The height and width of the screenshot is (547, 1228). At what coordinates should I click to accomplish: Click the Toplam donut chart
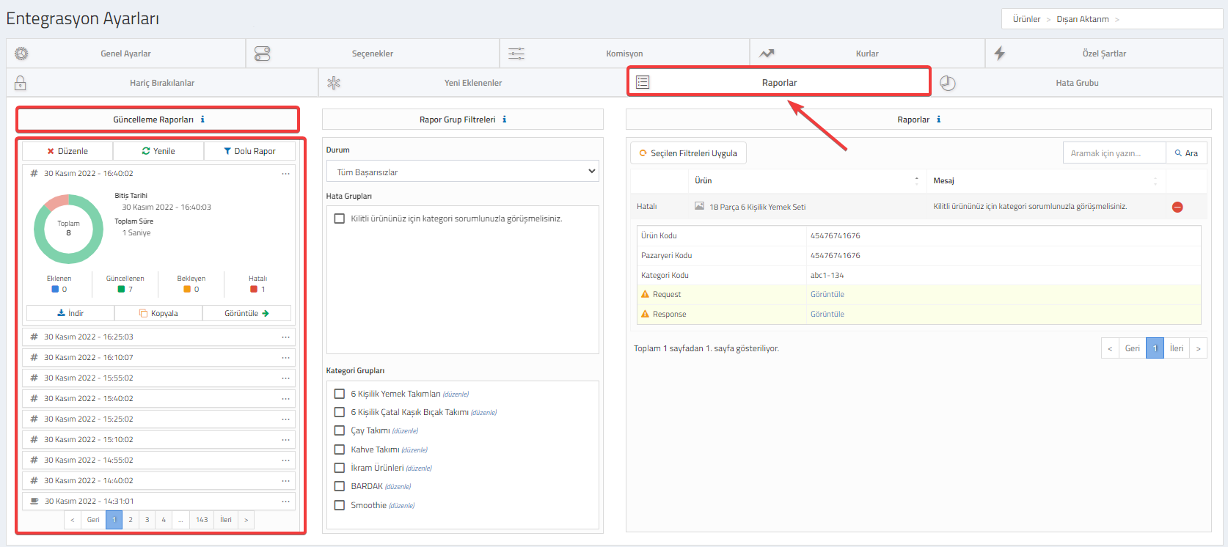point(68,229)
